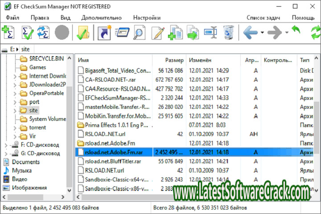Click the green refresh arrows icon

(x=316, y=33)
